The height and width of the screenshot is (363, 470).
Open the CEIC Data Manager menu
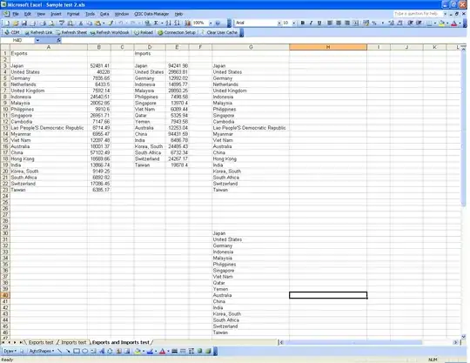pyautogui.click(x=151, y=14)
